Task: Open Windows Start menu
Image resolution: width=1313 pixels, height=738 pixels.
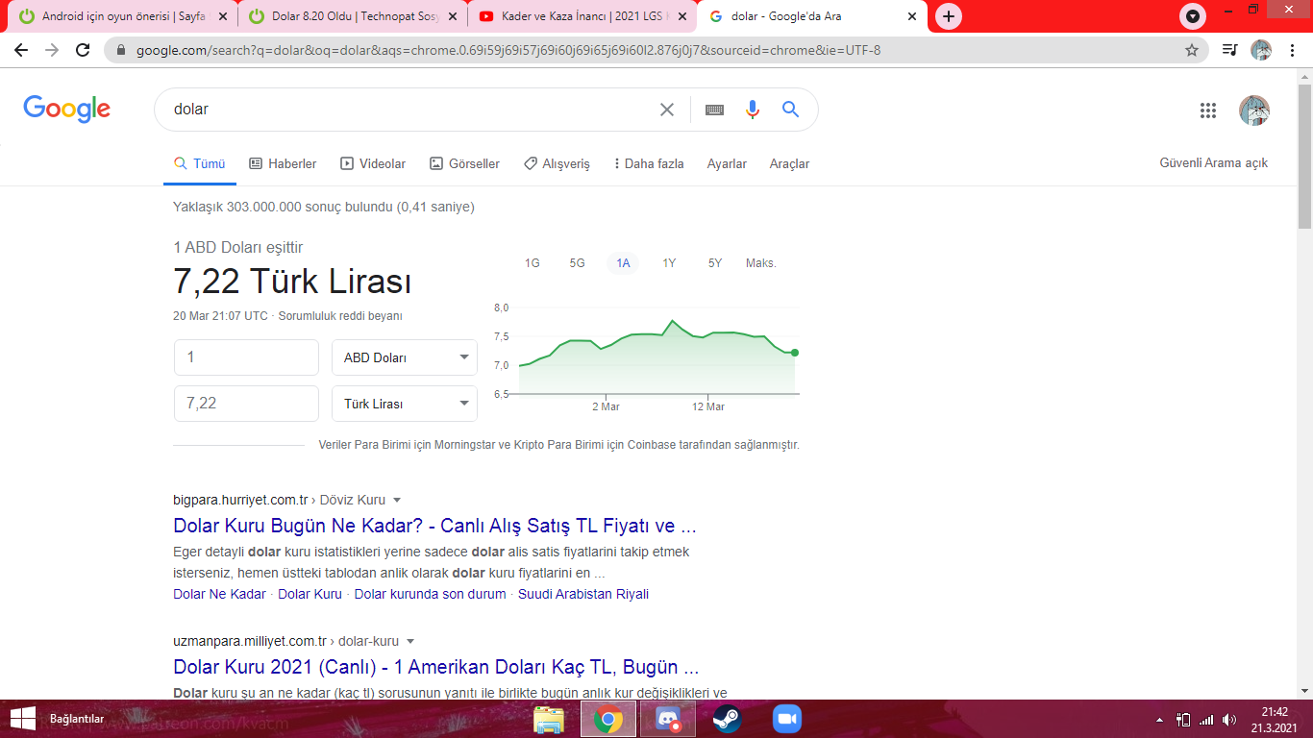Action: click(x=22, y=719)
